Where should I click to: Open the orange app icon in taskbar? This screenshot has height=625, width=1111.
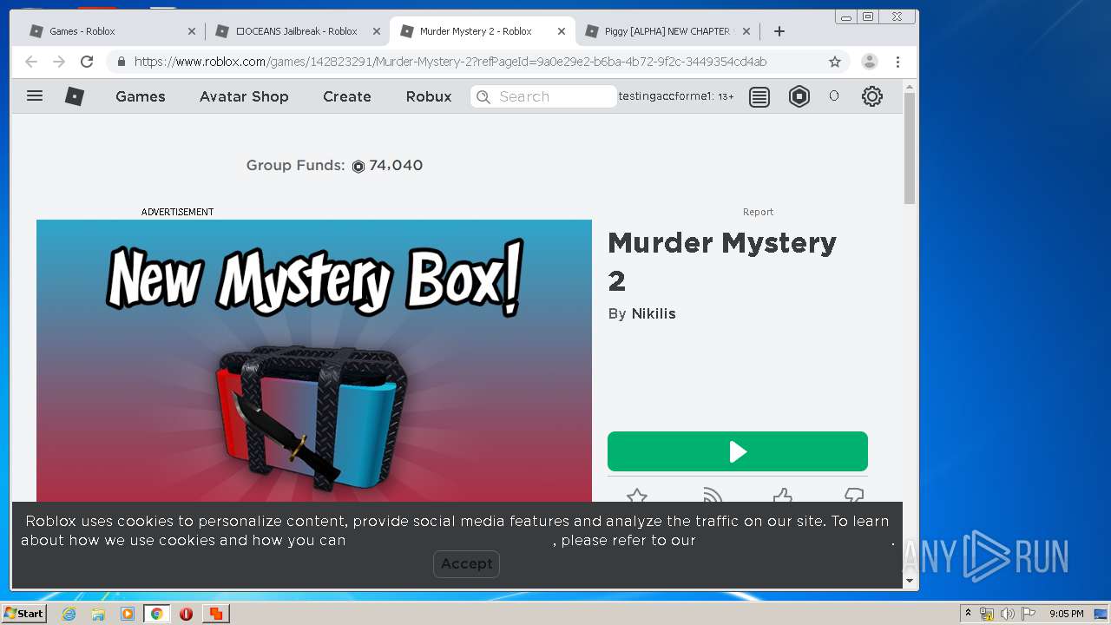tap(215, 614)
